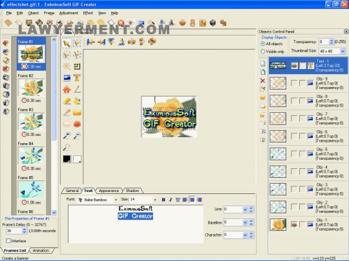Open the Font dropdown Babe Bamboo

pos(116,200)
